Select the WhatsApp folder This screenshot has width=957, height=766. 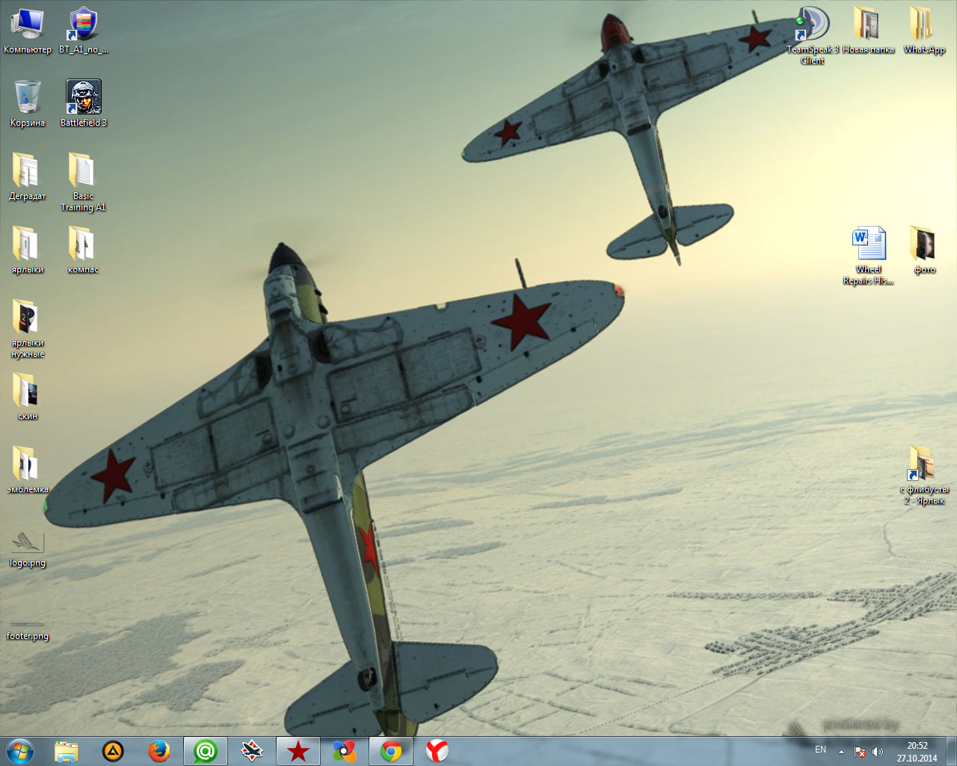924,31
